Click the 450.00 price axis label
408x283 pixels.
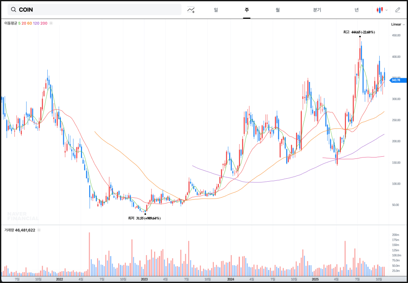pyautogui.click(x=396, y=35)
